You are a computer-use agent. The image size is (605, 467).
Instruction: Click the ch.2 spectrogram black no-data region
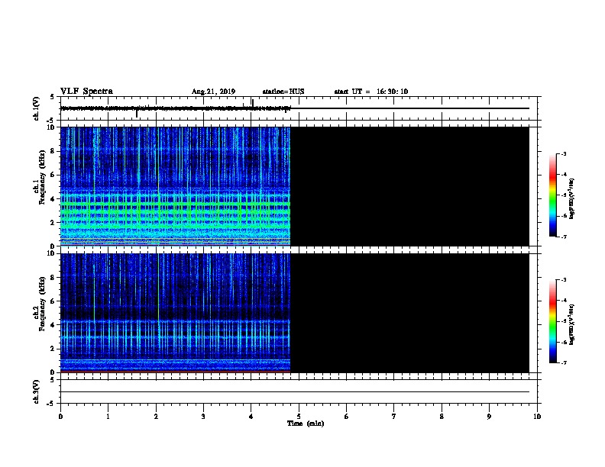point(409,313)
